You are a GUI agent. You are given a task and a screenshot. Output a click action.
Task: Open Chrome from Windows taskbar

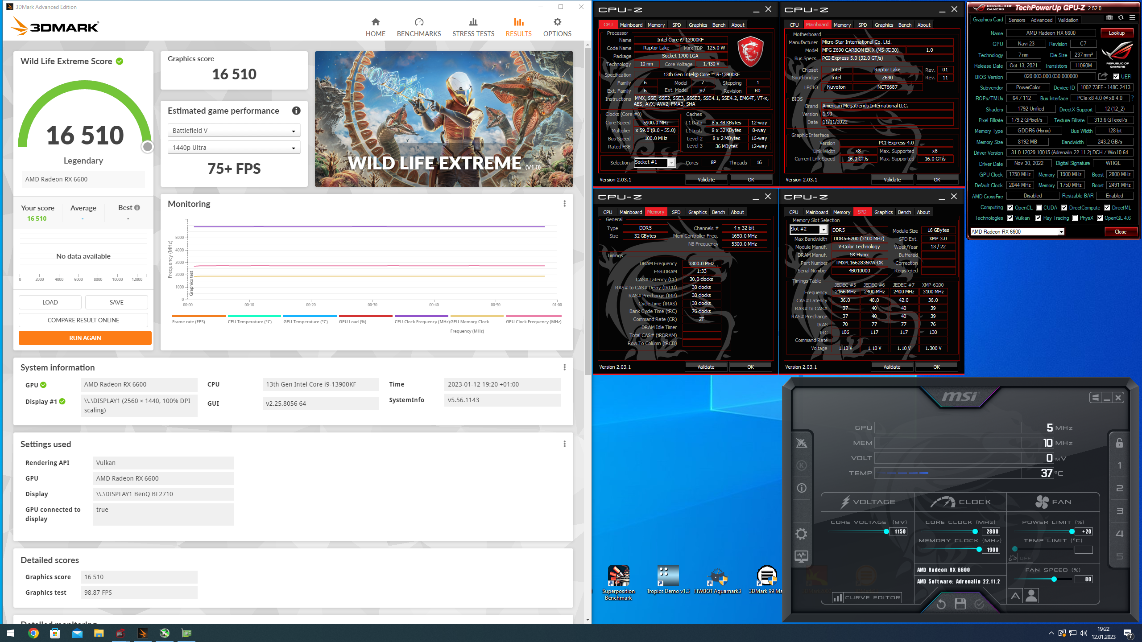pyautogui.click(x=33, y=633)
